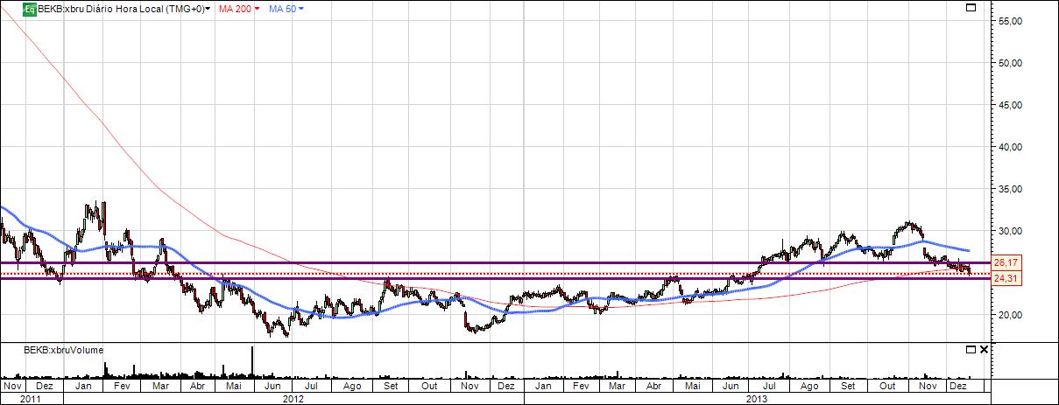
Task: Click the 40,00 price axis value
Action: coord(1011,147)
